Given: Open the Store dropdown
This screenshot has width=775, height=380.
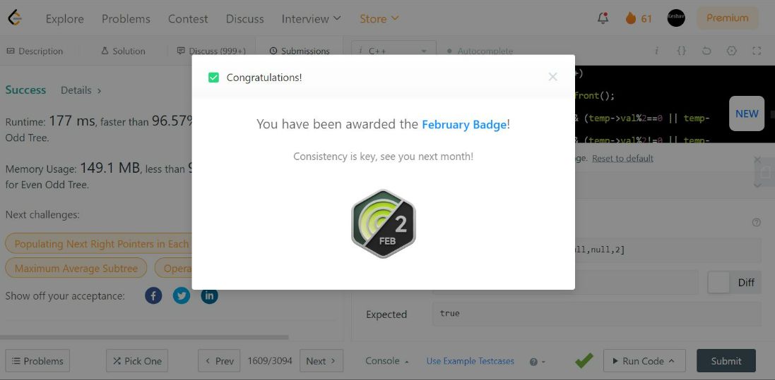Looking at the screenshot, I should click(x=379, y=19).
